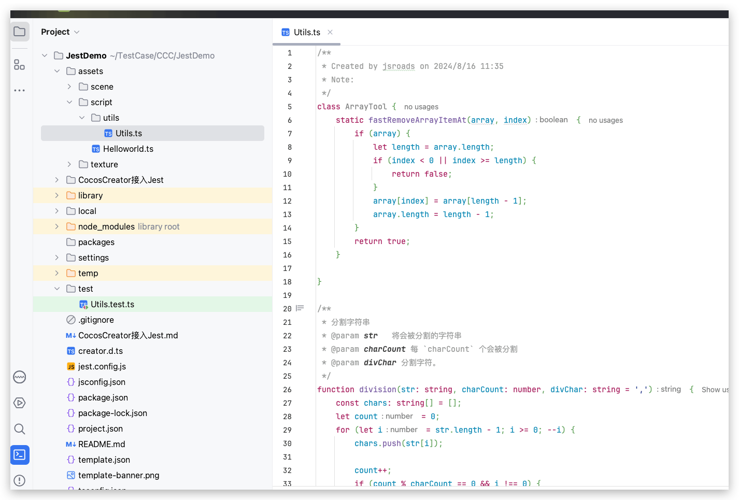Click the More tool windows ellipsis icon
Image resolution: width=739 pixels, height=500 pixels.
pyautogui.click(x=20, y=90)
